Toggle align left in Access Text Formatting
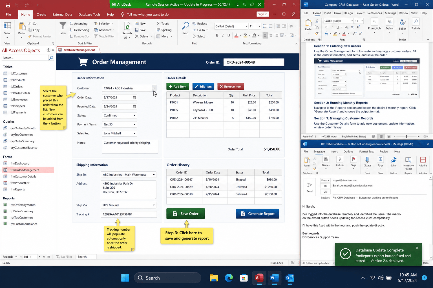The height and width of the screenshot is (288, 433). pyautogui.click(x=265, y=35)
